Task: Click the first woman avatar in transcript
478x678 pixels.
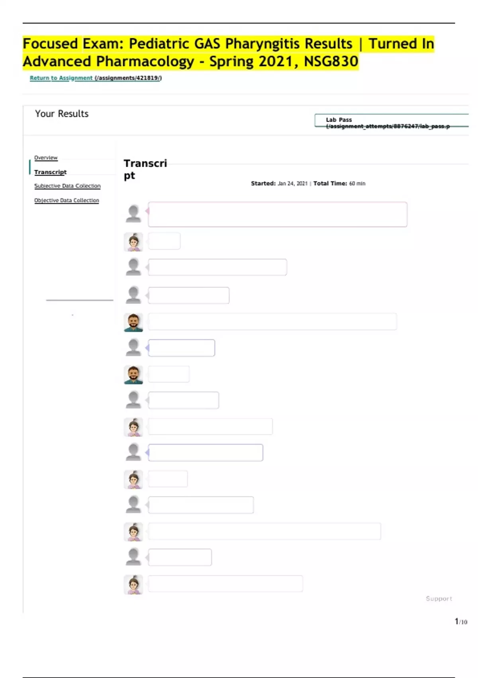Action: [133, 242]
